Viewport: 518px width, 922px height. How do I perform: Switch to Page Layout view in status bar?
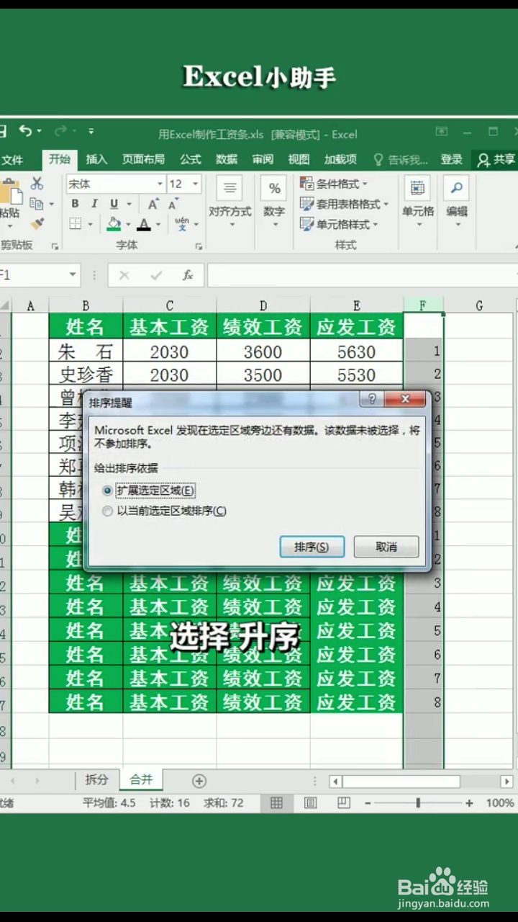(x=310, y=802)
